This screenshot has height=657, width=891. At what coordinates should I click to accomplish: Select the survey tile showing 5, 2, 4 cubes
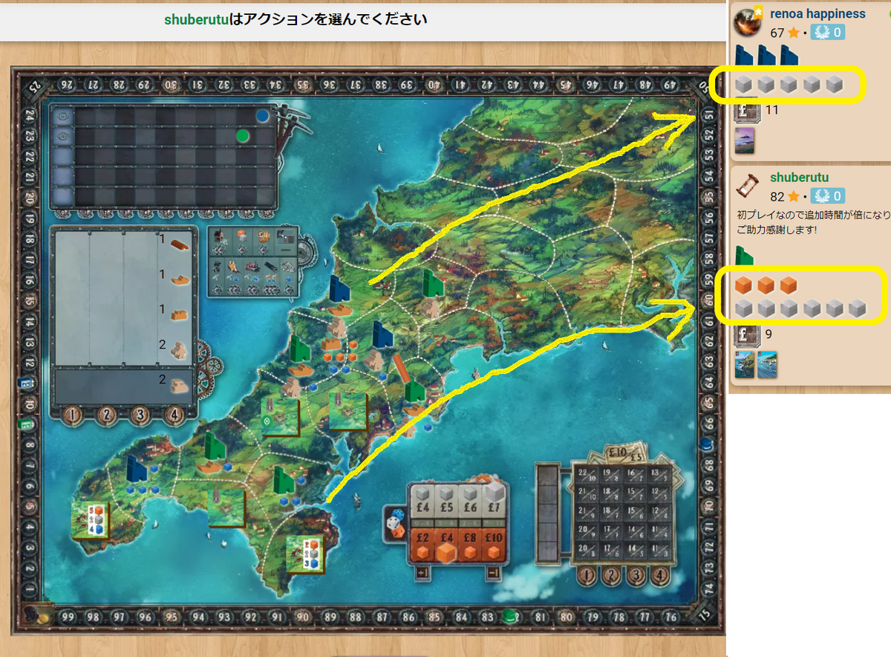(91, 520)
